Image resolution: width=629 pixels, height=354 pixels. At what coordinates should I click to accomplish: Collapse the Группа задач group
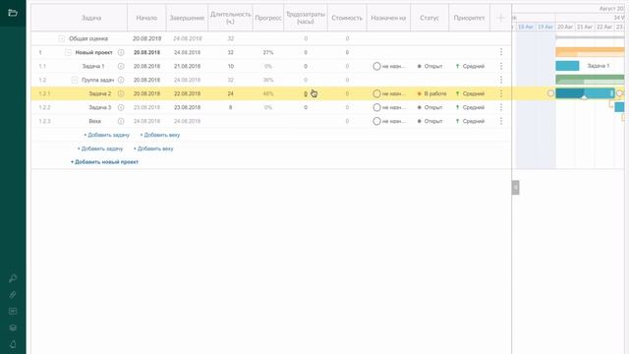click(75, 80)
